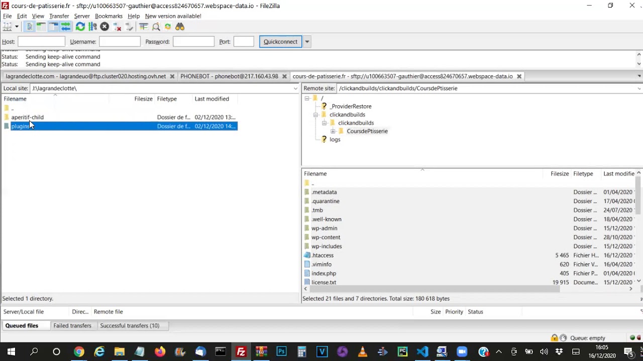Open Quickconnect history dropdown arrow
This screenshot has width=643, height=361.
click(307, 42)
